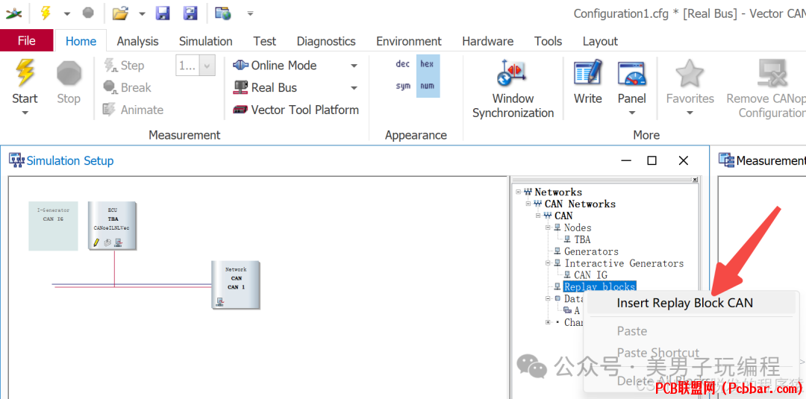Click the Break button
This screenshot has height=399, width=806.
click(127, 87)
